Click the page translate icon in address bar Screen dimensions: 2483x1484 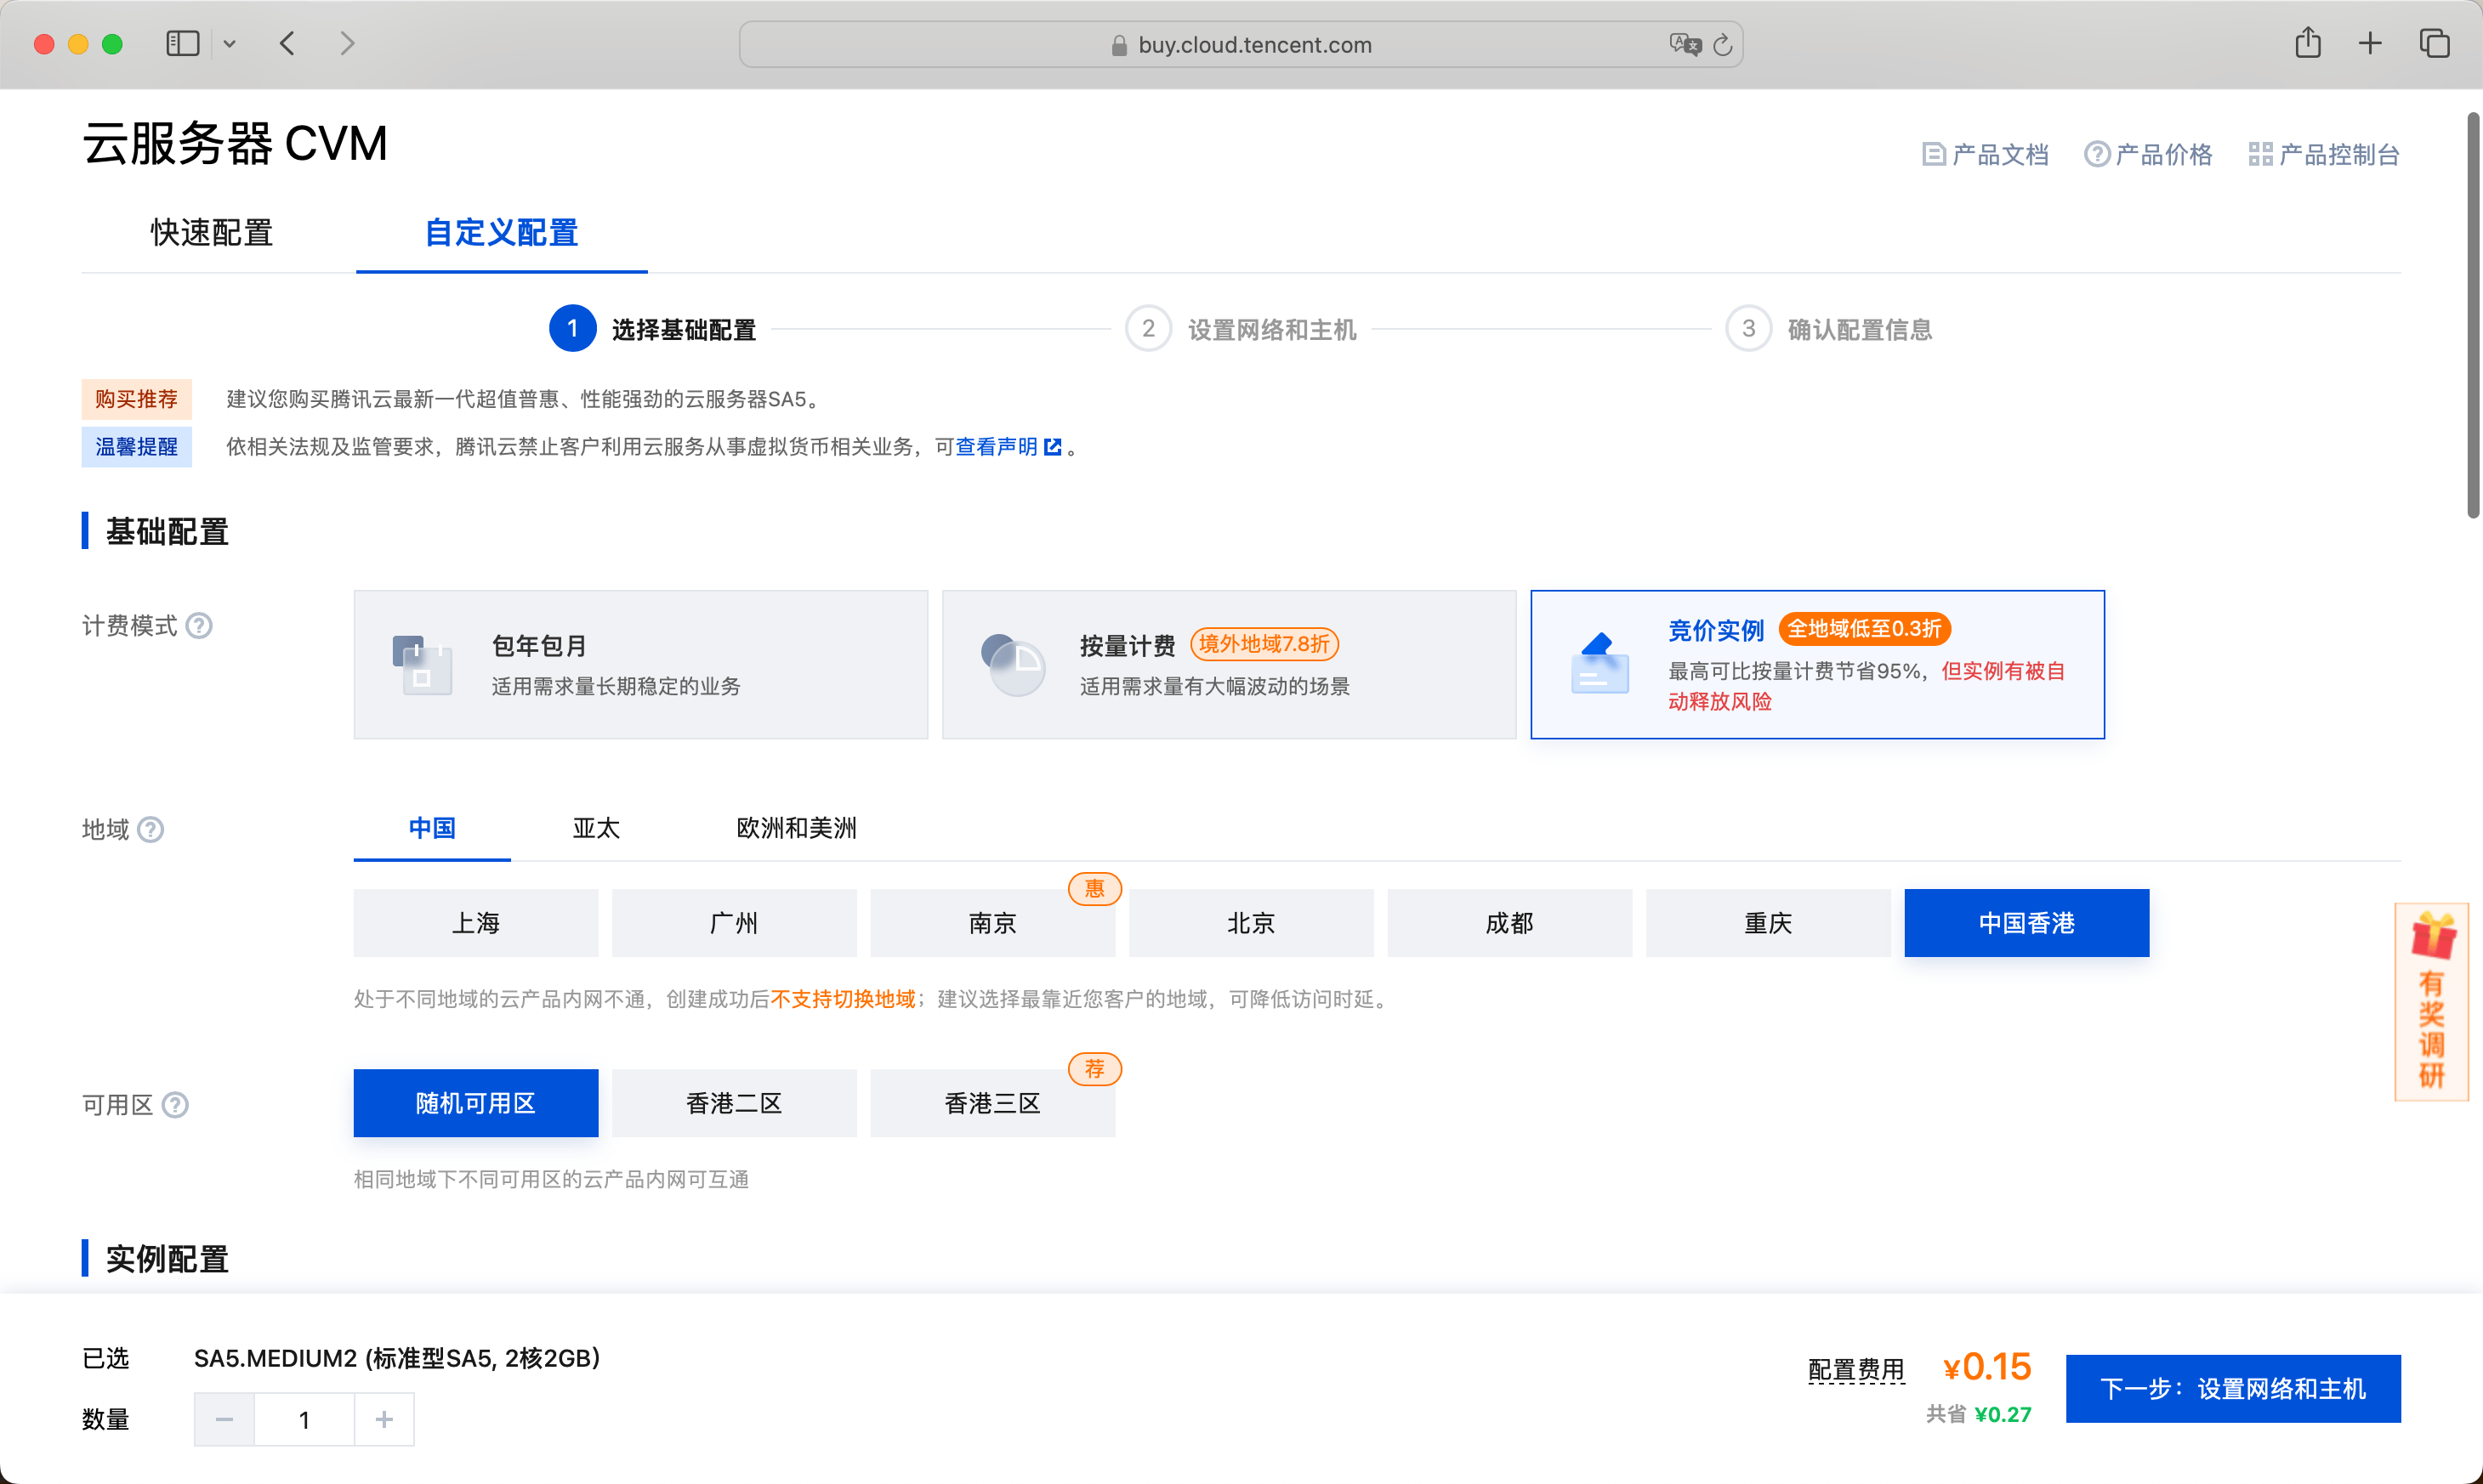1684,45
